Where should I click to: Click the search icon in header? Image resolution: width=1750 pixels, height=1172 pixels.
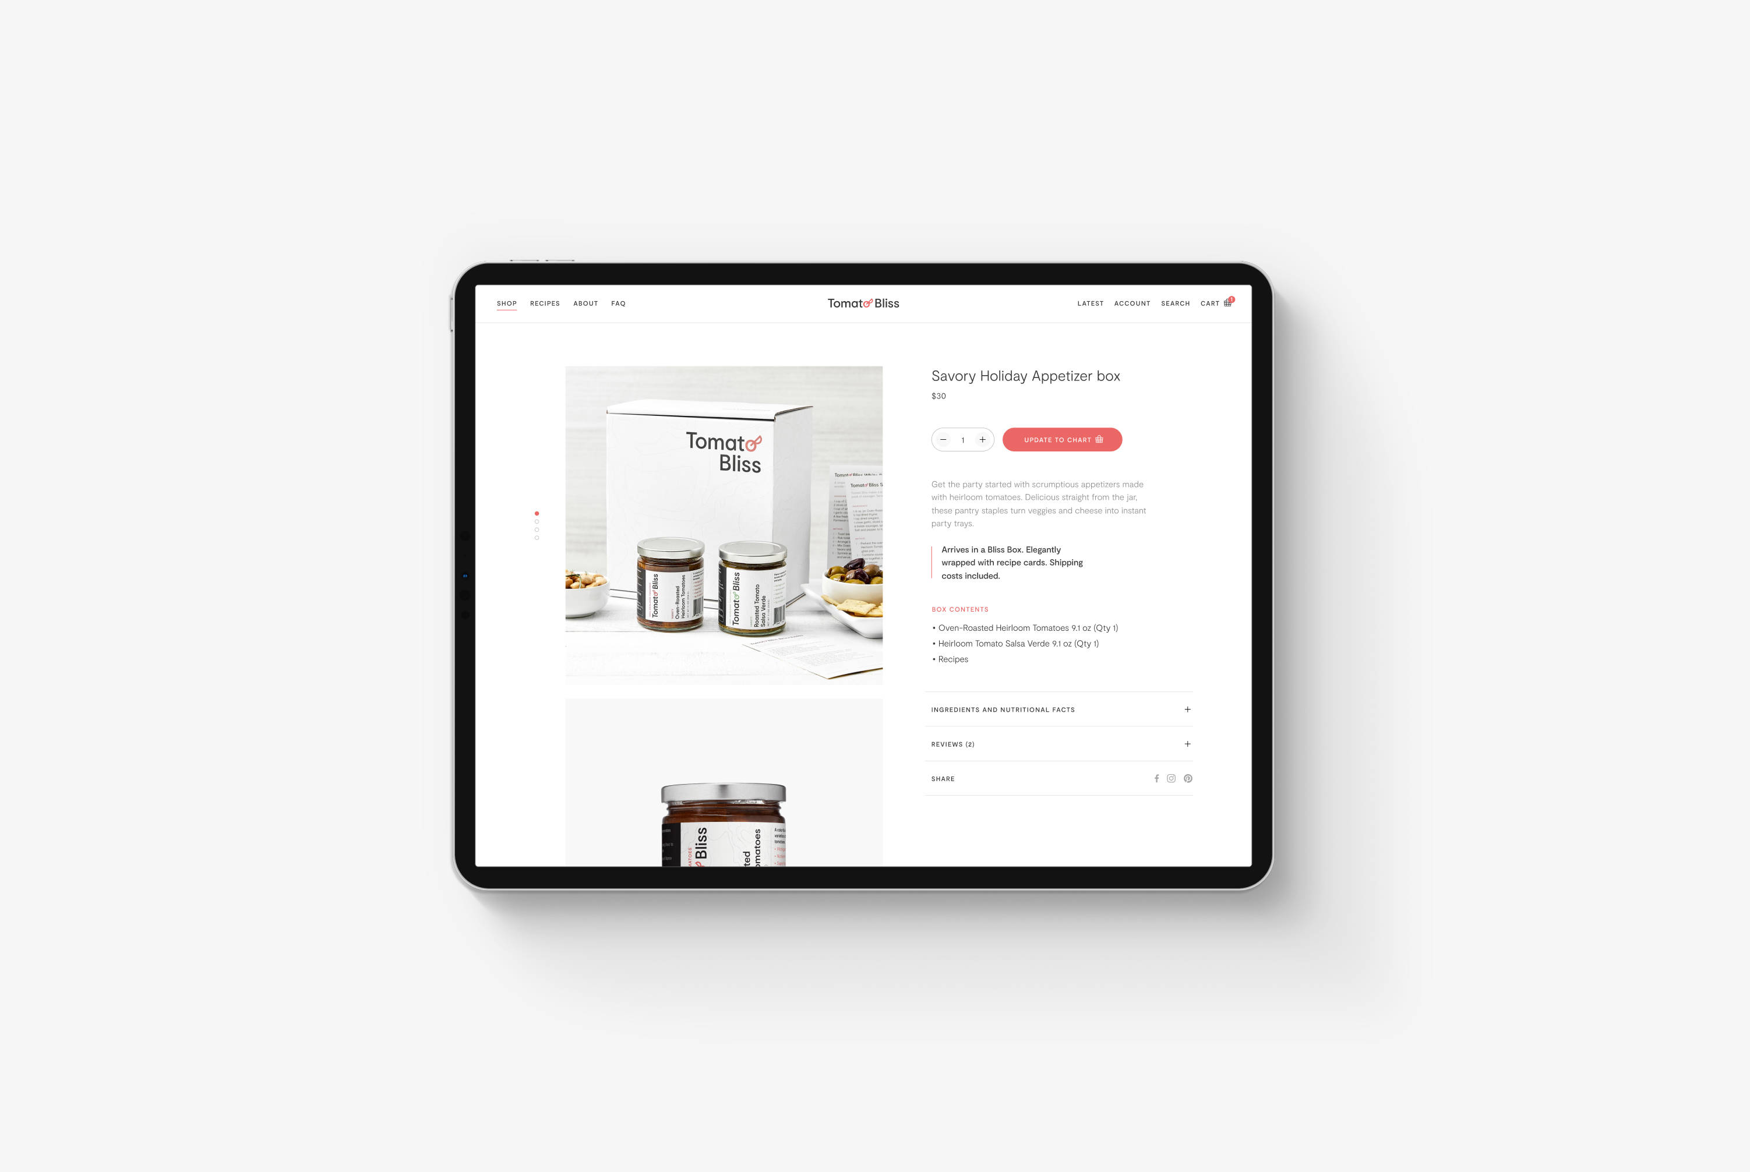(x=1174, y=303)
